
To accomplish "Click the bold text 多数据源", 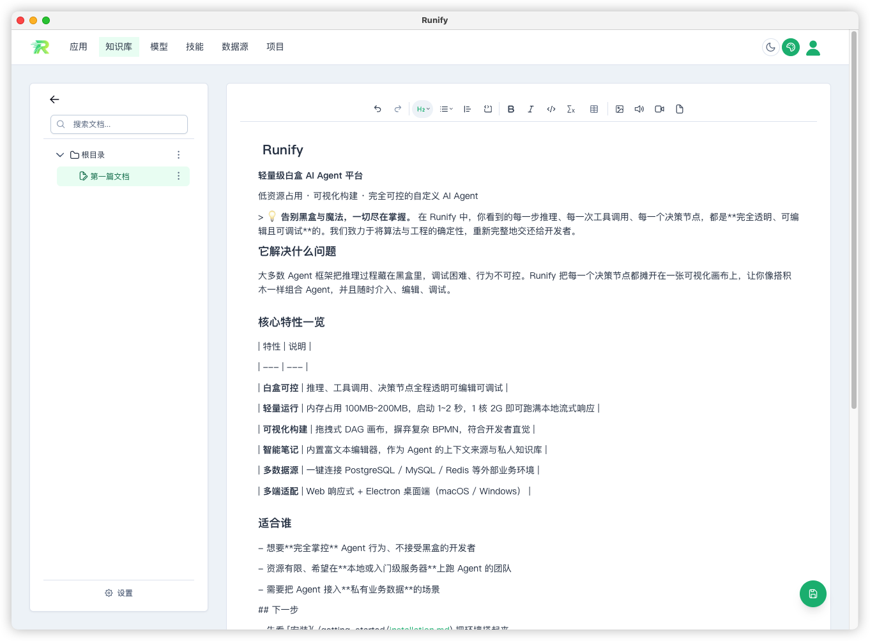I will tap(280, 470).
